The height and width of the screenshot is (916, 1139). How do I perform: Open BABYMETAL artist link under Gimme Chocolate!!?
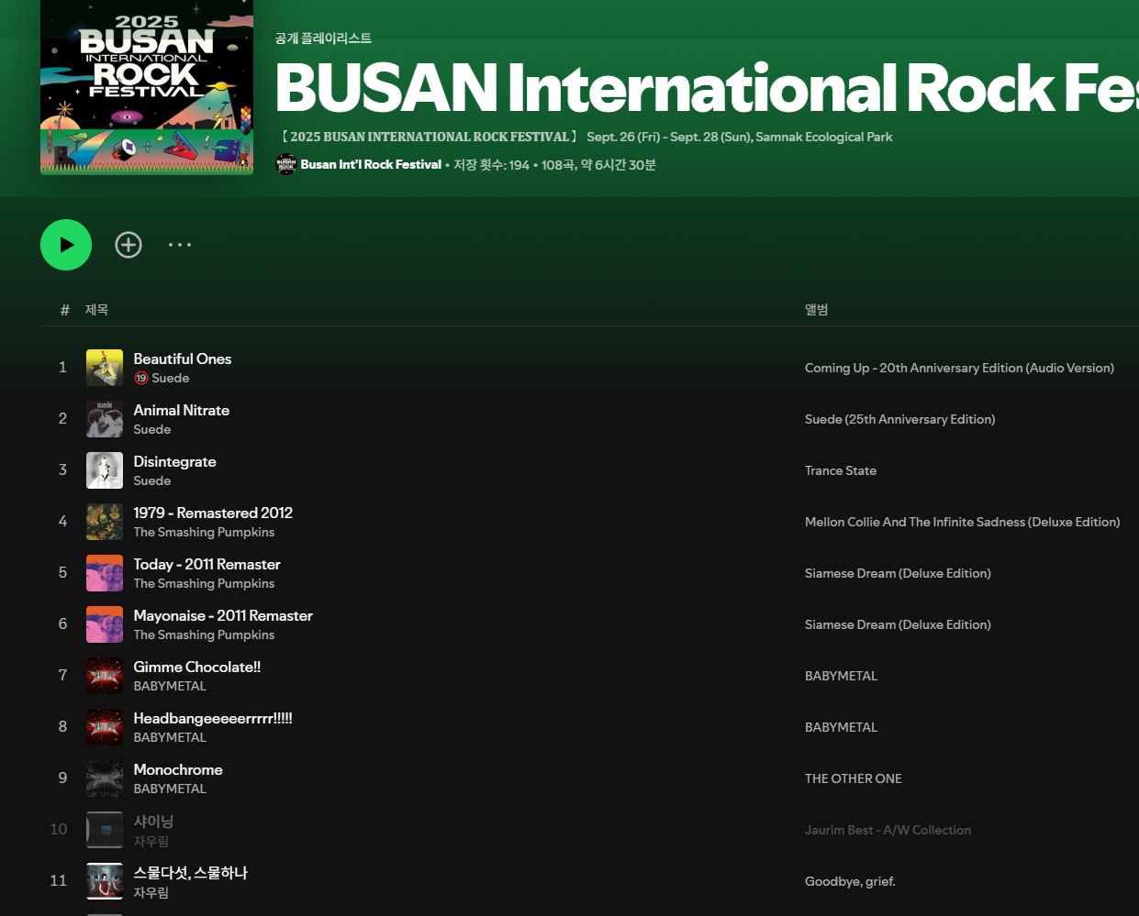pyautogui.click(x=170, y=687)
